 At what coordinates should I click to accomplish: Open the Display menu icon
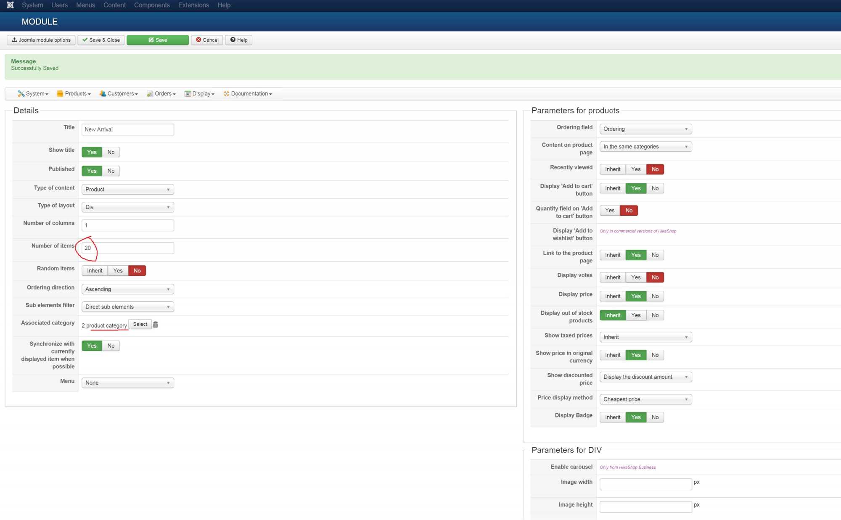click(x=188, y=94)
